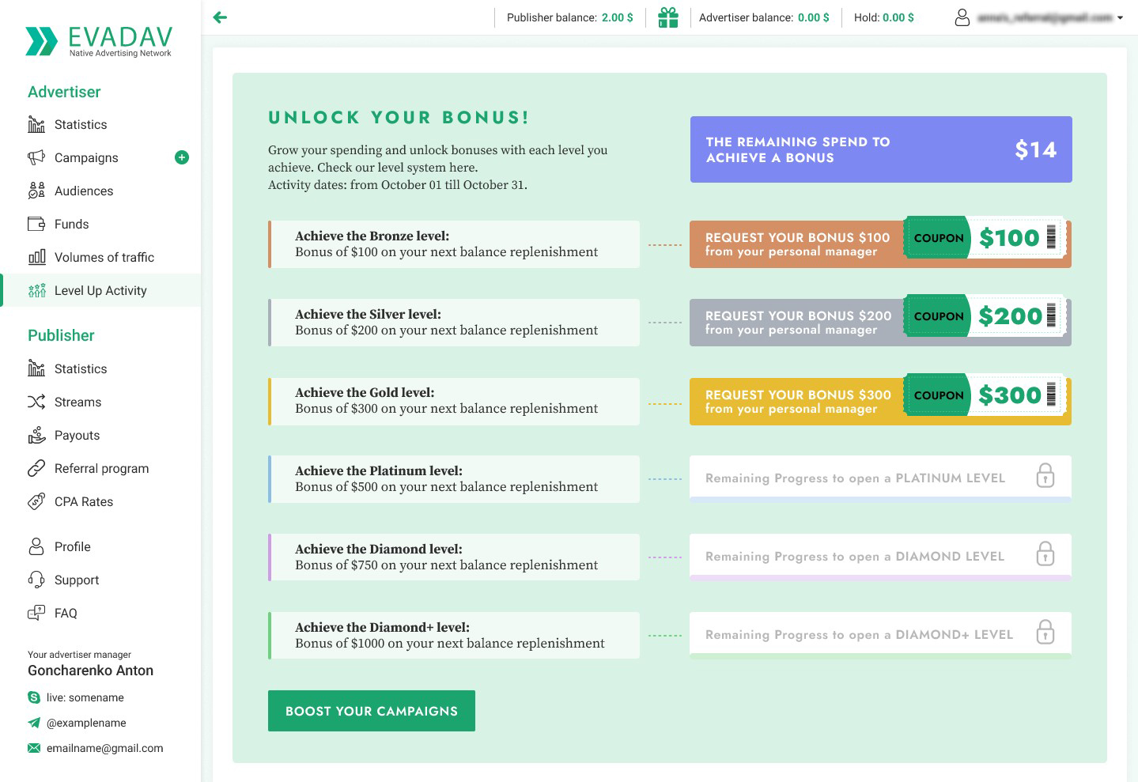The image size is (1138, 782).
Task: Expand the account email dropdown arrow
Action: pos(1121,17)
